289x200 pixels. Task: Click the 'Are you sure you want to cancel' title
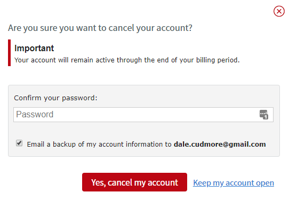coord(100,28)
